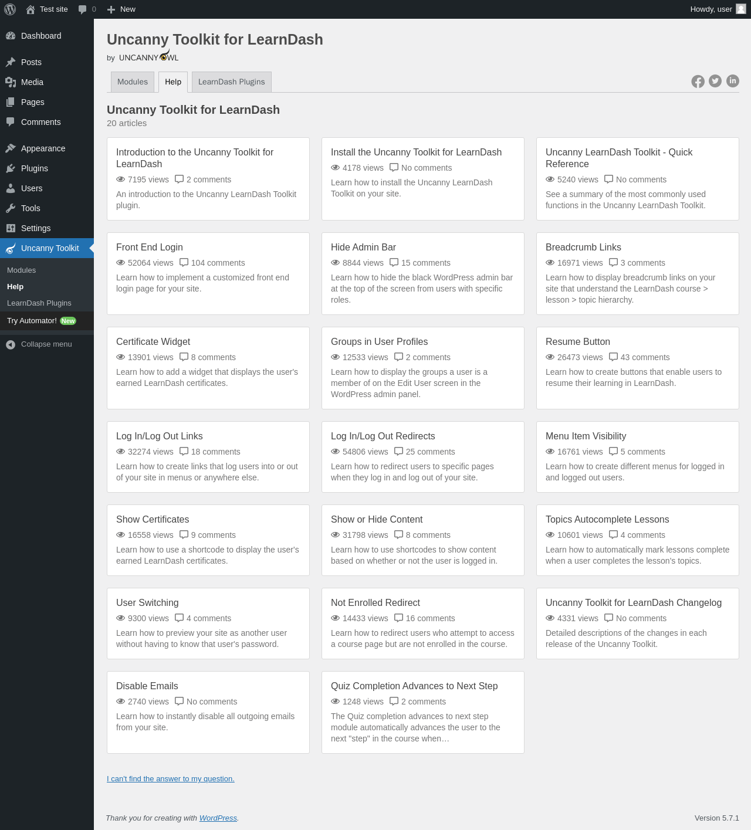Image resolution: width=751 pixels, height=830 pixels.
Task: Follow the WordPress footer link
Action: pyautogui.click(x=218, y=818)
